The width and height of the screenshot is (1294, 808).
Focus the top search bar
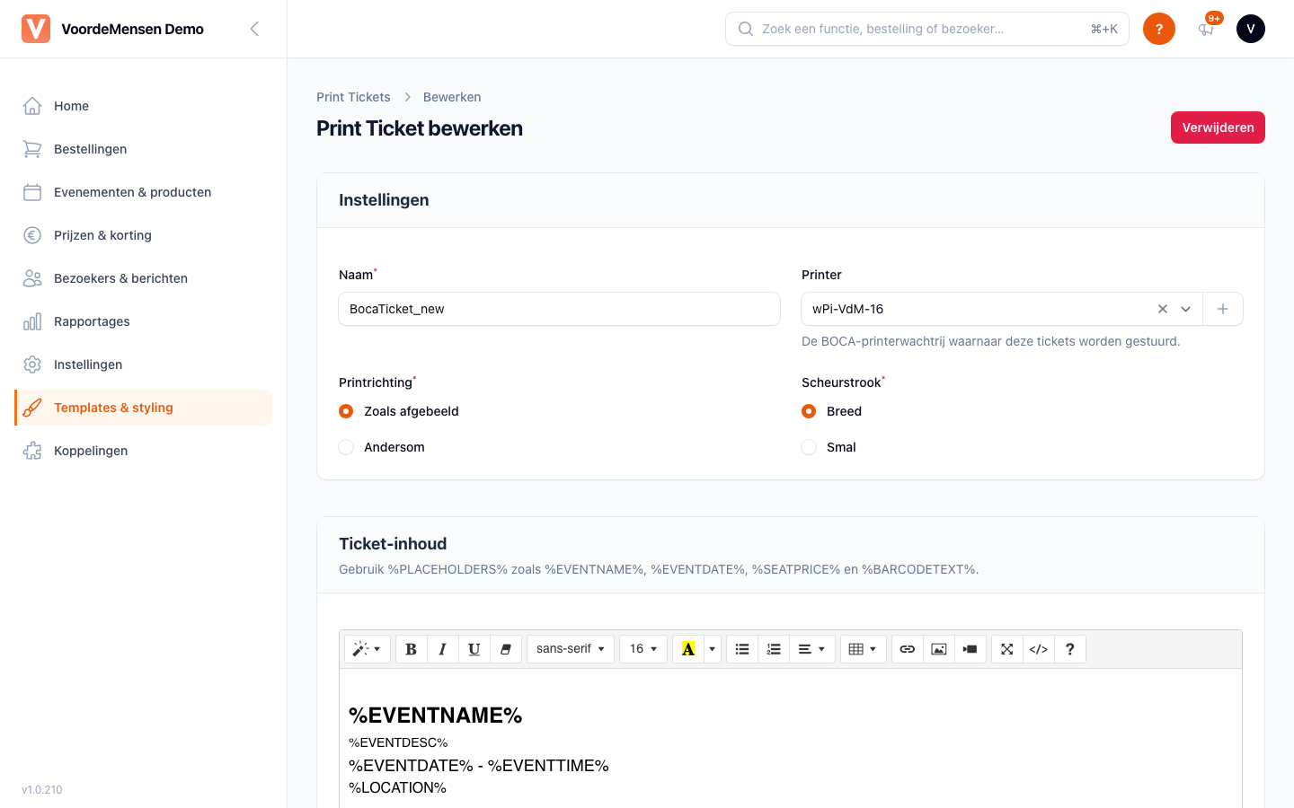click(927, 29)
